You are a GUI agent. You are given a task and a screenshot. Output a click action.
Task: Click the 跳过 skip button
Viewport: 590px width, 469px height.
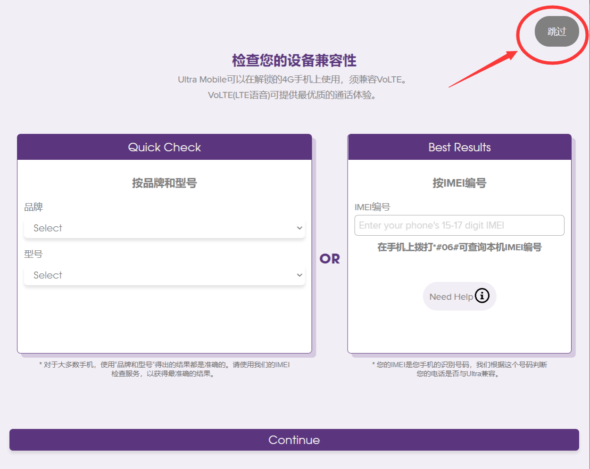pyautogui.click(x=557, y=32)
